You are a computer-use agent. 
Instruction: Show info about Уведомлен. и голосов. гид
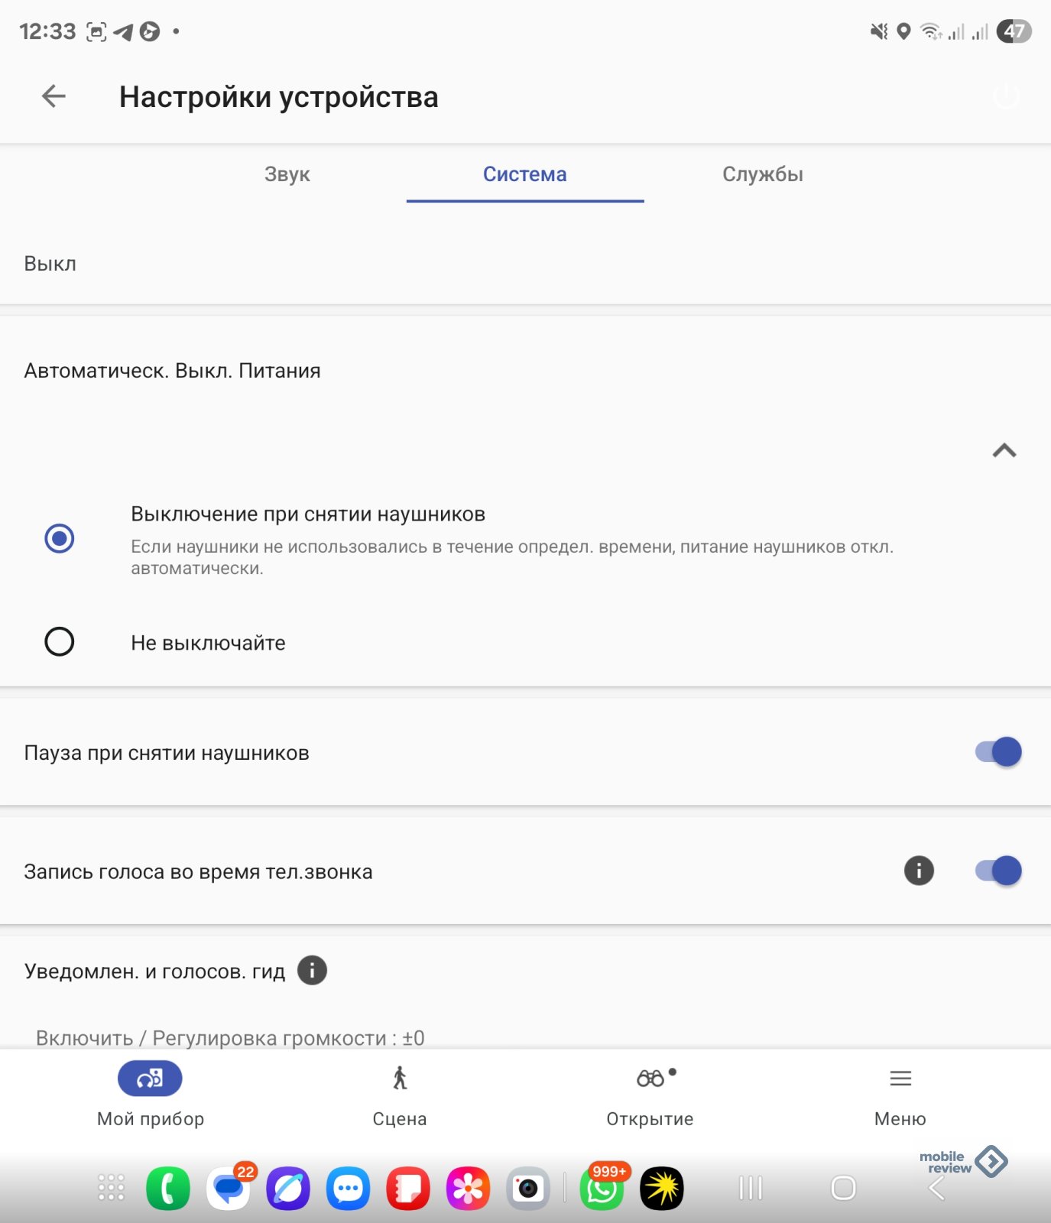(x=312, y=971)
